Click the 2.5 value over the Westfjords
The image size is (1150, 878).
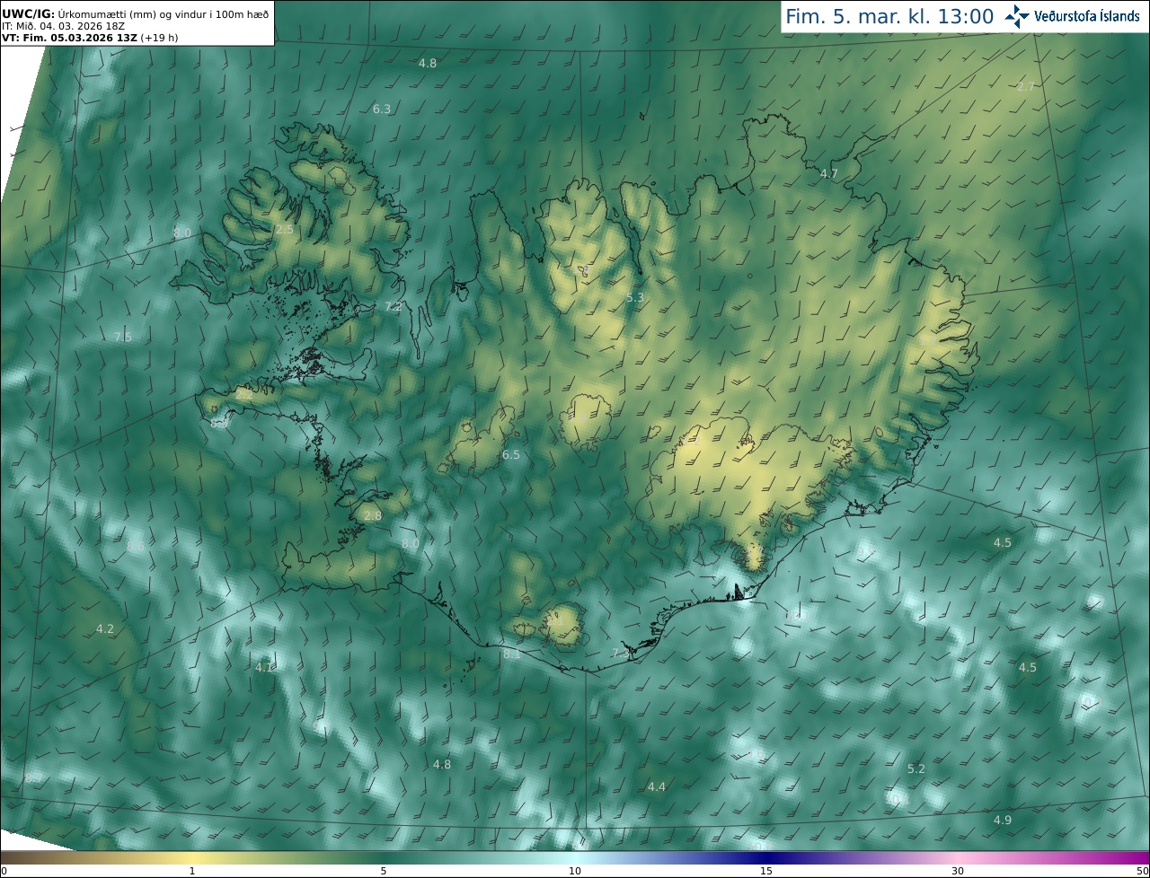click(x=285, y=230)
